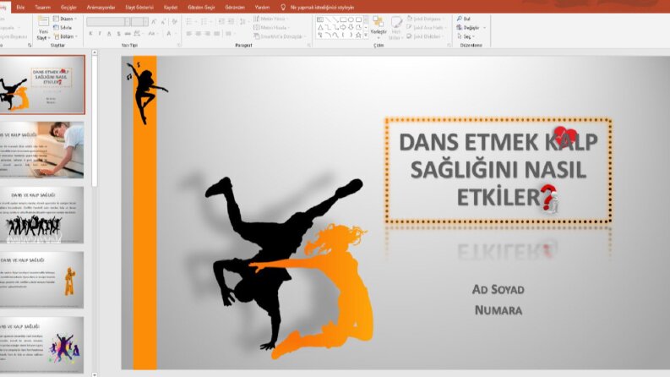This screenshot has height=377, width=670.
Task: Open the Geçişler tab
Action: pos(68,8)
